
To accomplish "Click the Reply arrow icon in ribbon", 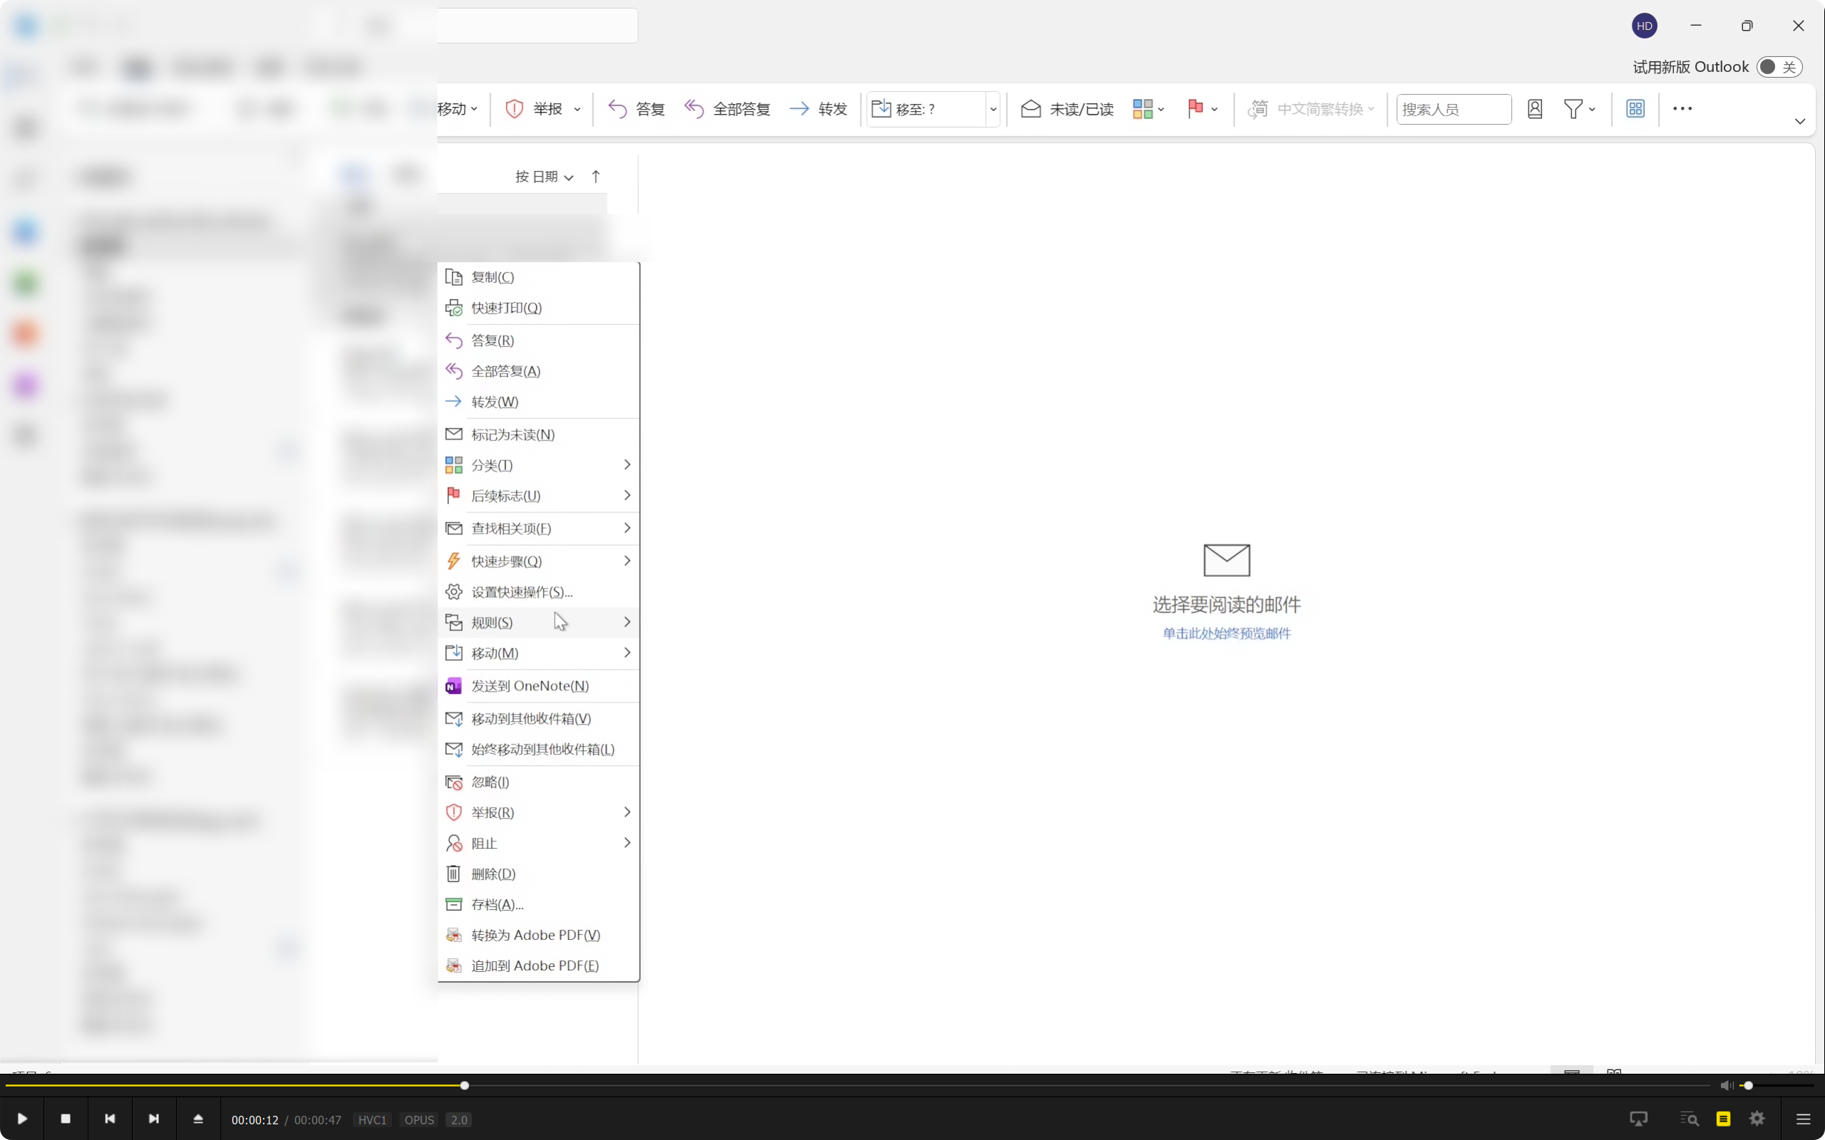I will click(617, 109).
